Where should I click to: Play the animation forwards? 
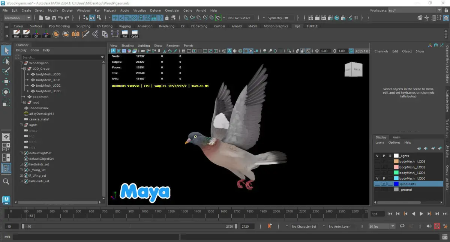click(x=421, y=214)
